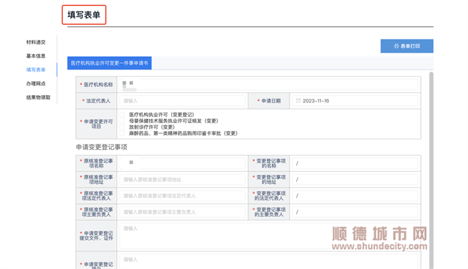Go to 基本信息 in the sidebar
This screenshot has width=468, height=269.
36,56
